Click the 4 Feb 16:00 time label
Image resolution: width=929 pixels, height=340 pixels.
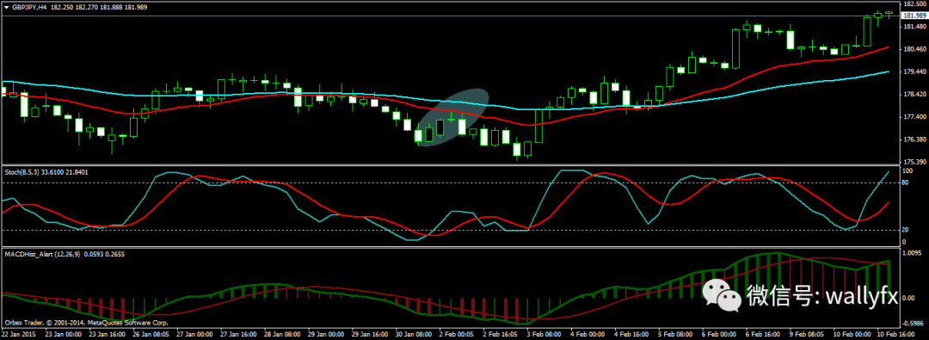pos(632,335)
